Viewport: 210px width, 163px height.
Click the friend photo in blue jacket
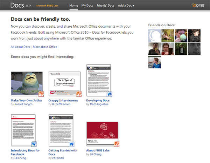pyautogui.click(x=154, y=62)
